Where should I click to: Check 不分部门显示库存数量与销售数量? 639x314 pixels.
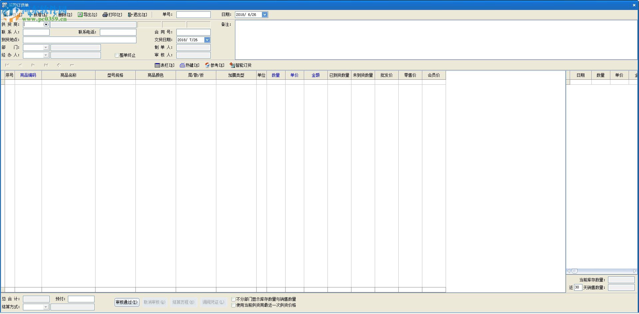pos(233,299)
